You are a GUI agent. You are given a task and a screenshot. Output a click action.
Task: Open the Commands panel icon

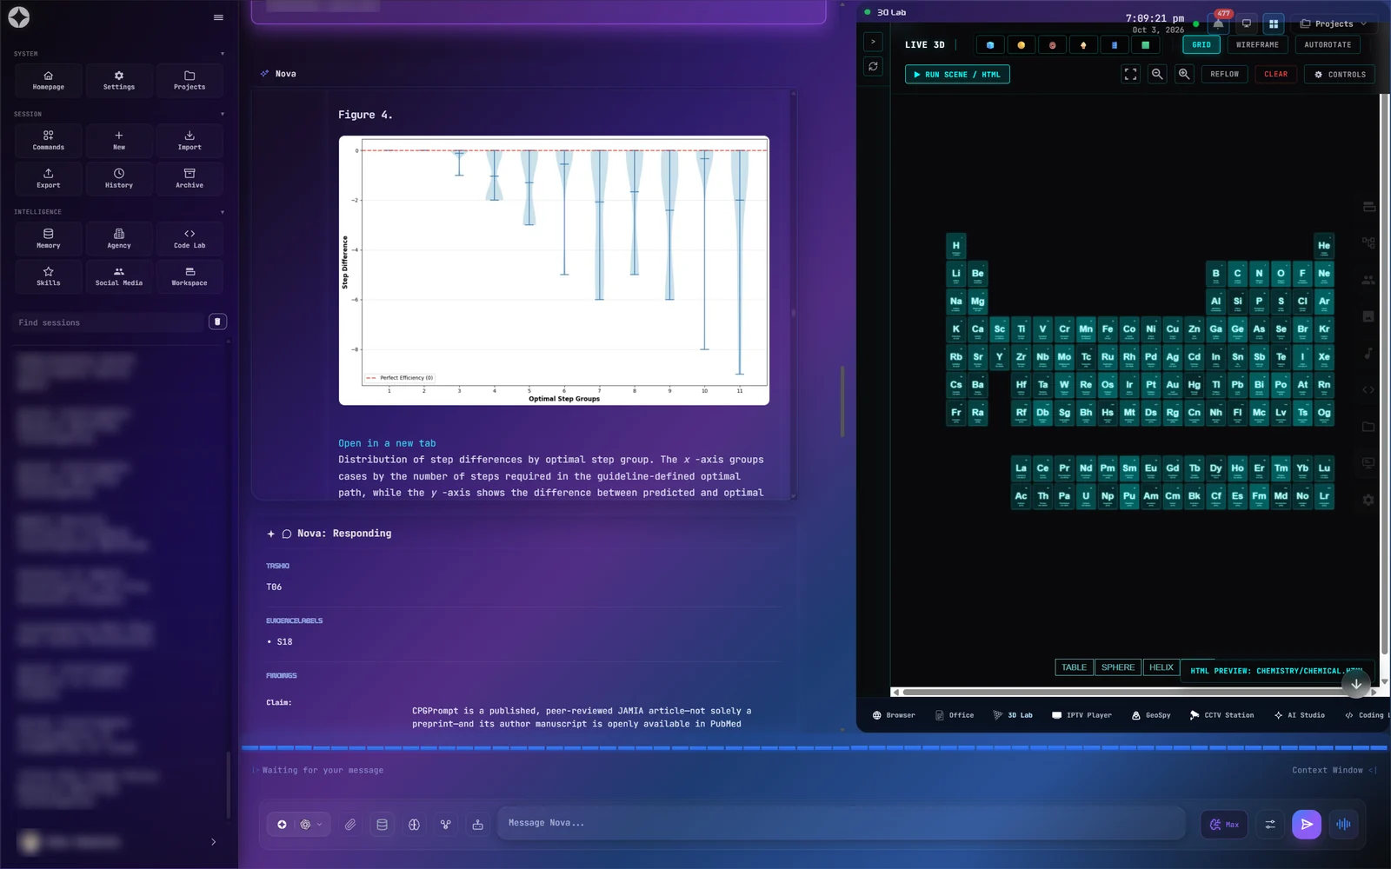[x=49, y=140]
